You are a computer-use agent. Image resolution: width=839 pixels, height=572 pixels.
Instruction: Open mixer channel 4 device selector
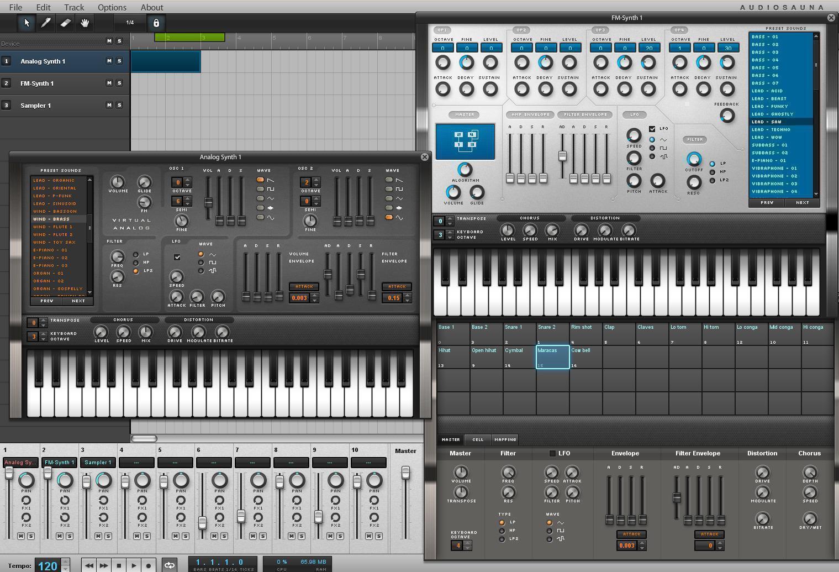(136, 462)
